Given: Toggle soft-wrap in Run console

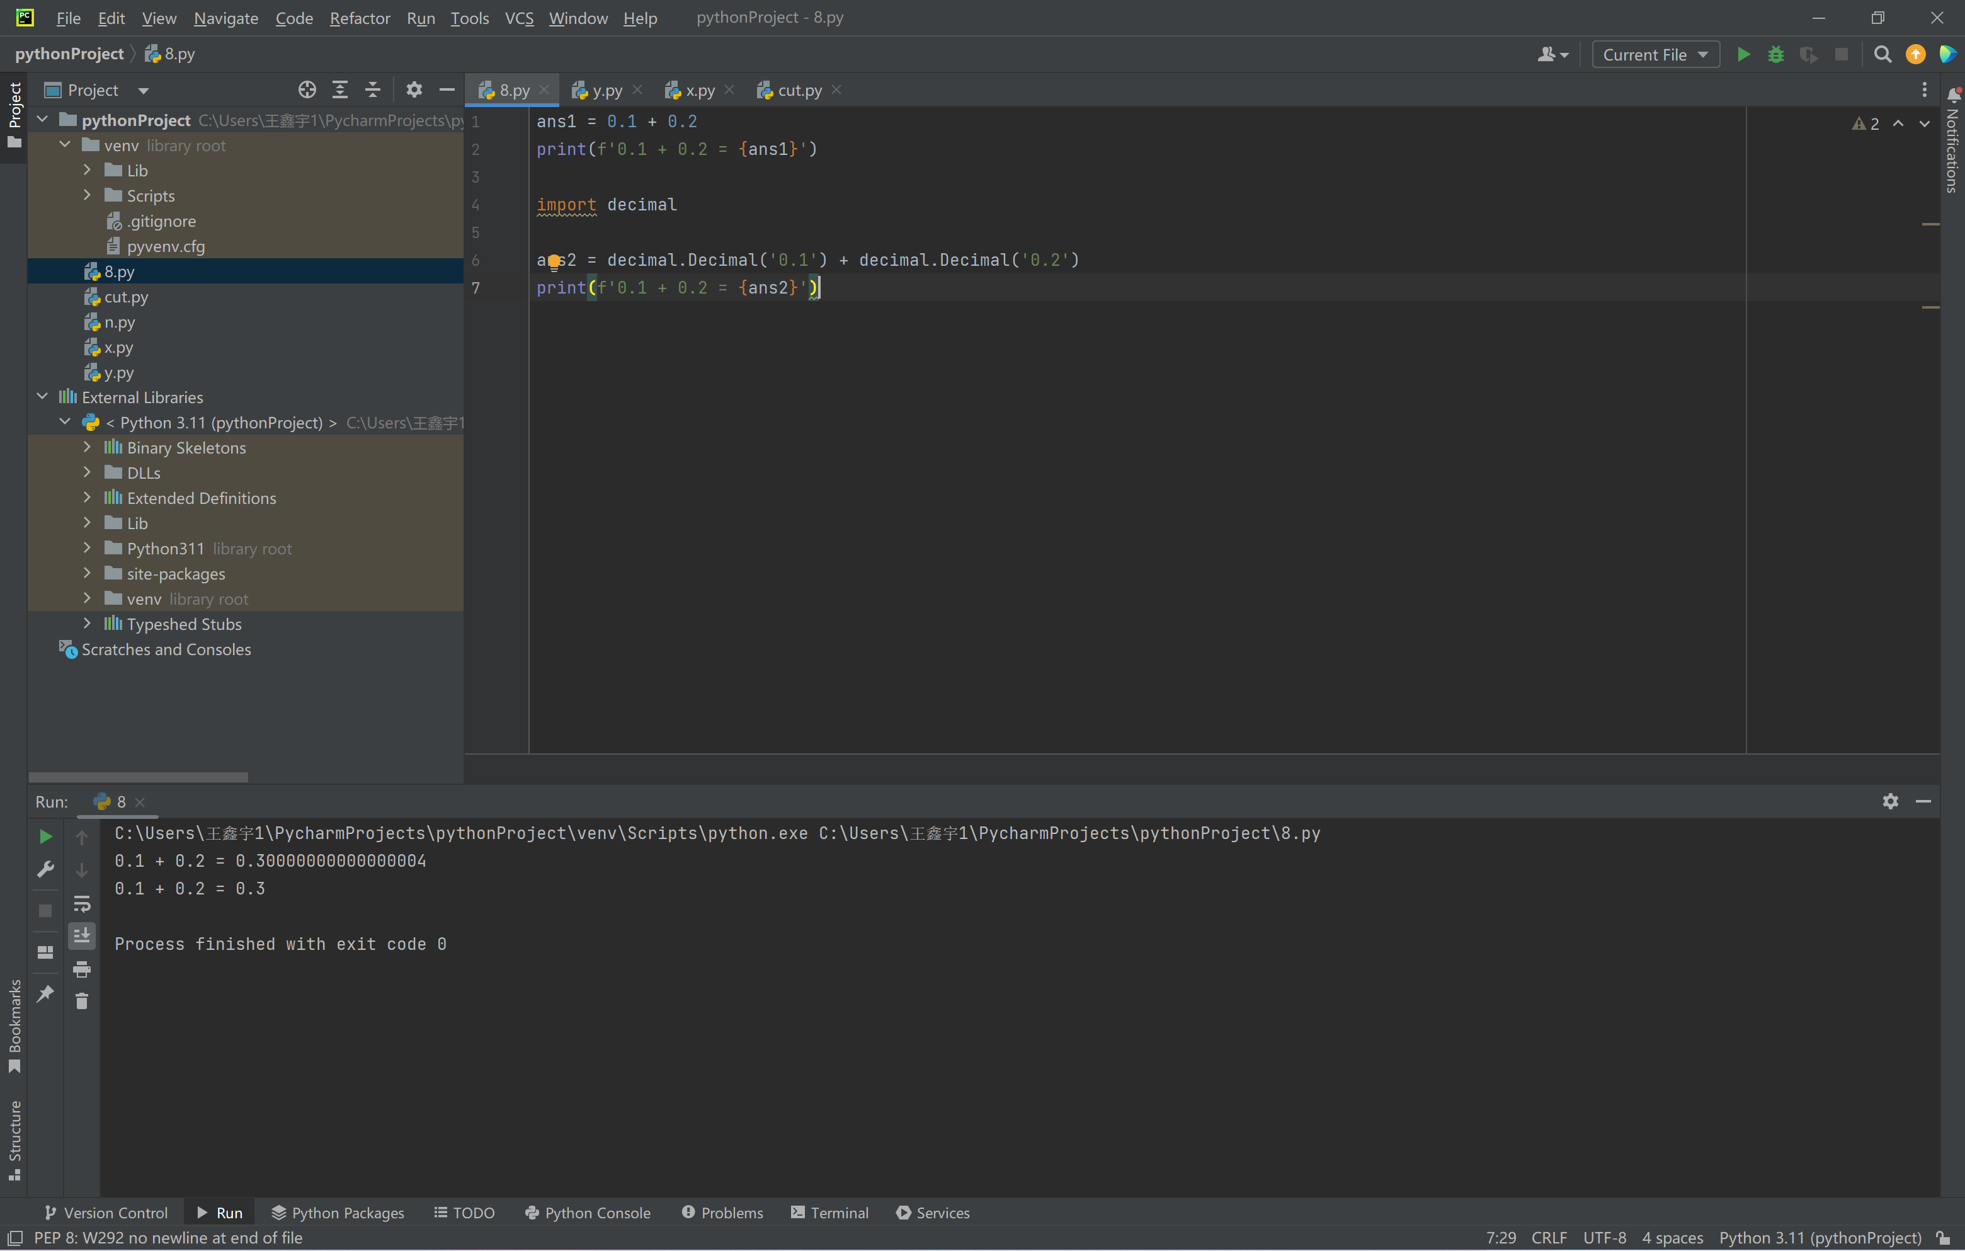Looking at the screenshot, I should [x=82, y=903].
